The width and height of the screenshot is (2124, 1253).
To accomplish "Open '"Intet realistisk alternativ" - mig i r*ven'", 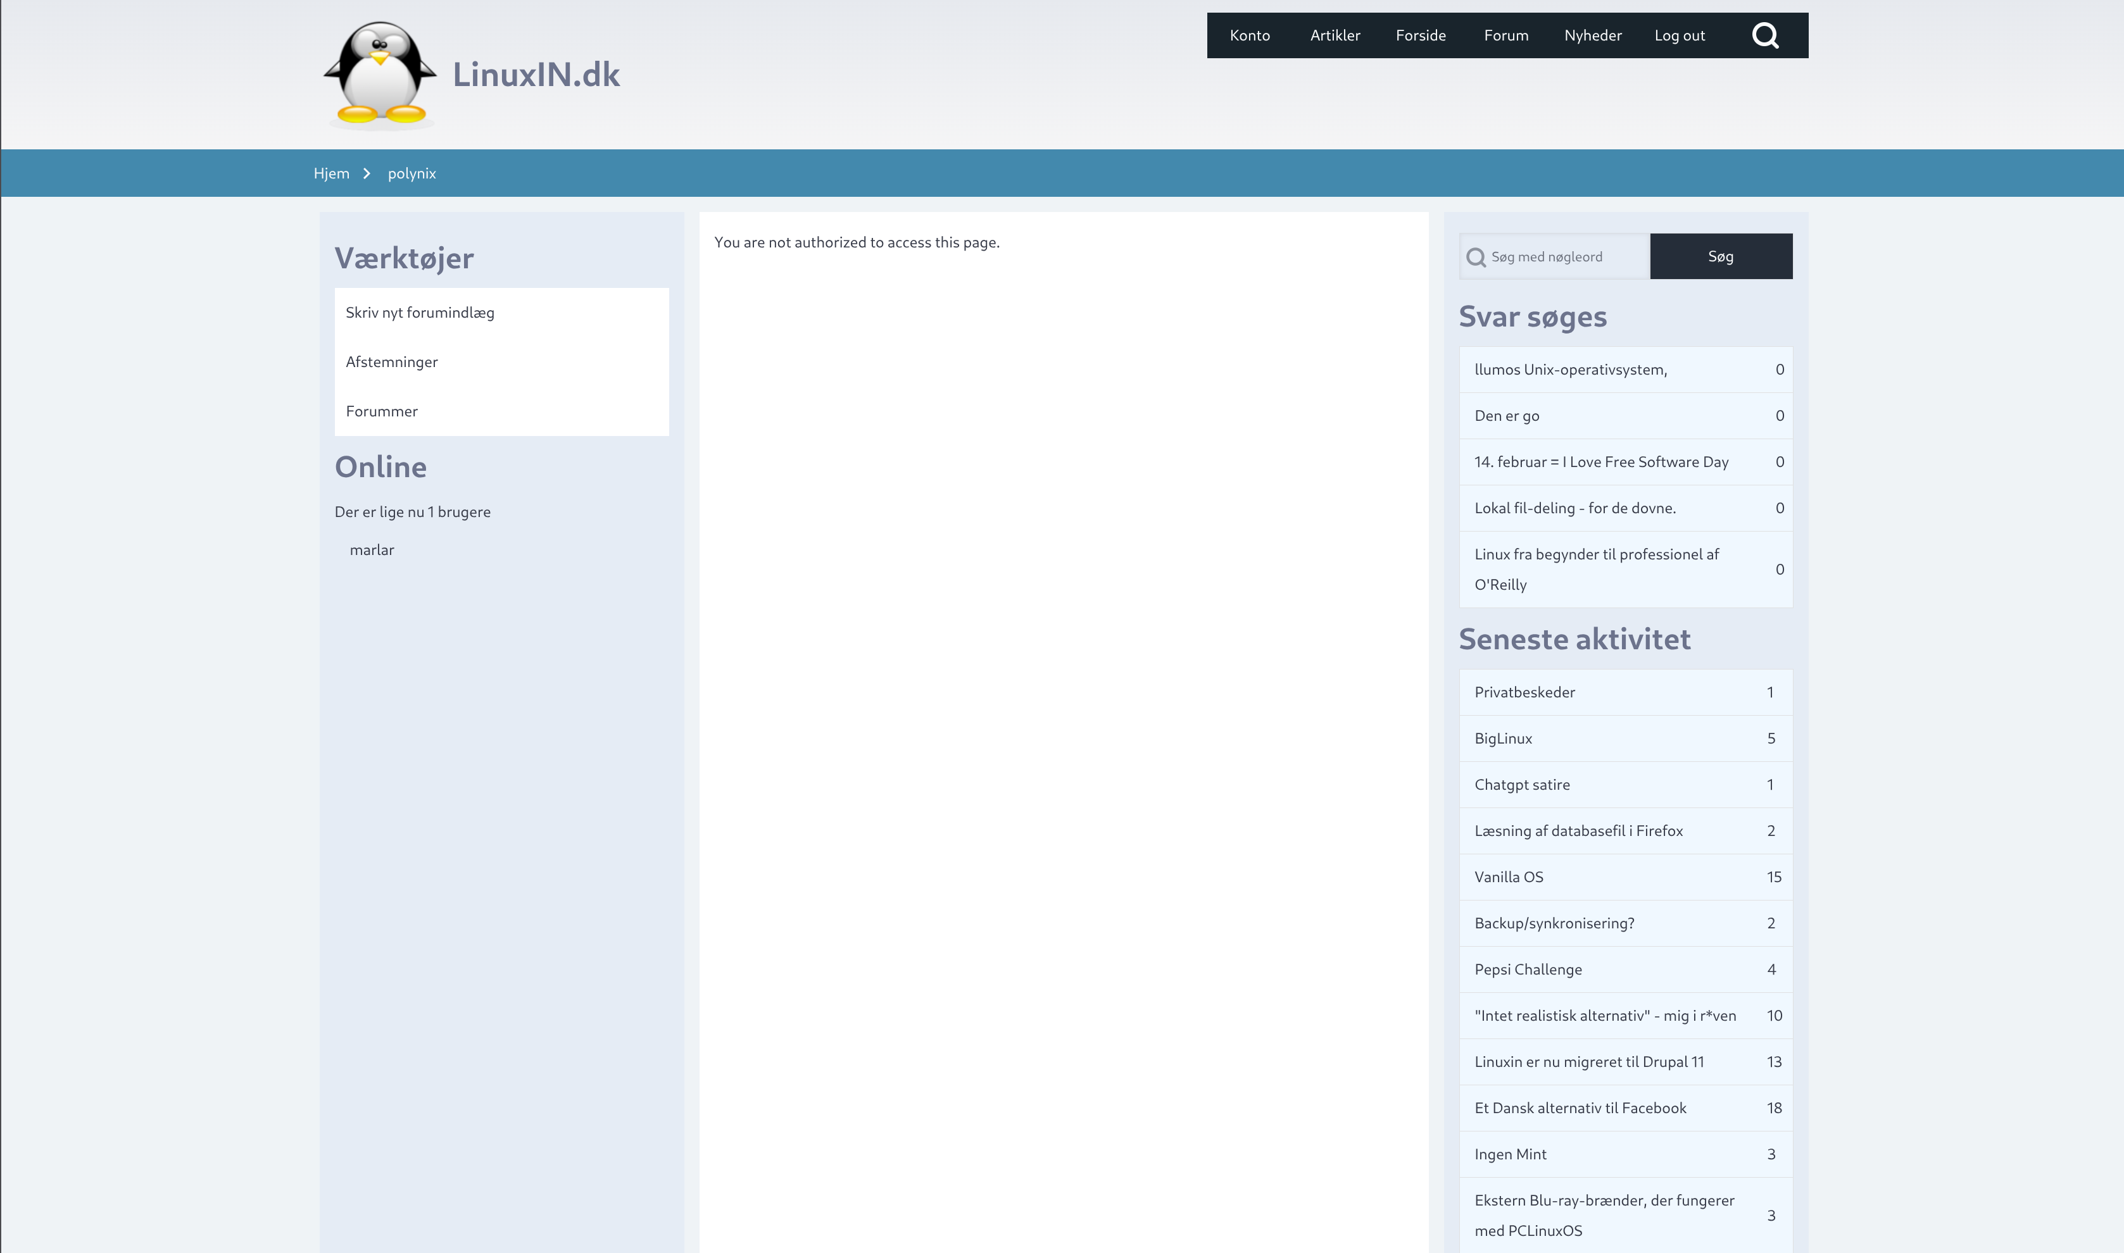I will 1605,1016.
